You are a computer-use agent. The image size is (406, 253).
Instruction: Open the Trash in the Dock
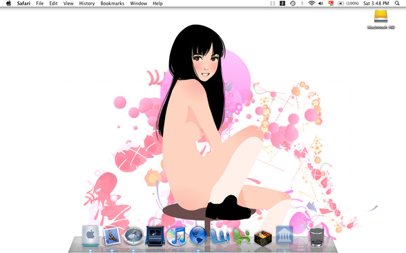click(317, 236)
